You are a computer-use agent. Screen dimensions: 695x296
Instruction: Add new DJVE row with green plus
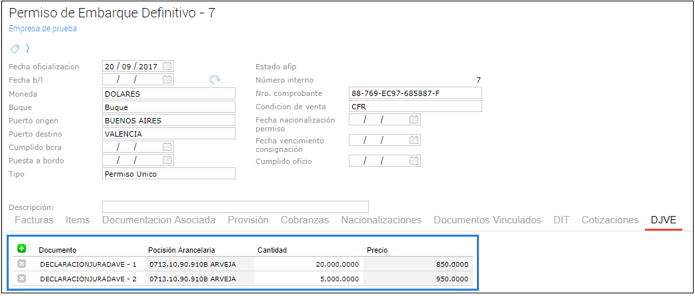pyautogui.click(x=21, y=249)
